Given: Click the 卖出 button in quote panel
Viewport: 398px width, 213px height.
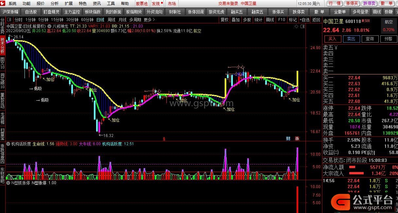Looking at the screenshot, I should pos(351,39).
